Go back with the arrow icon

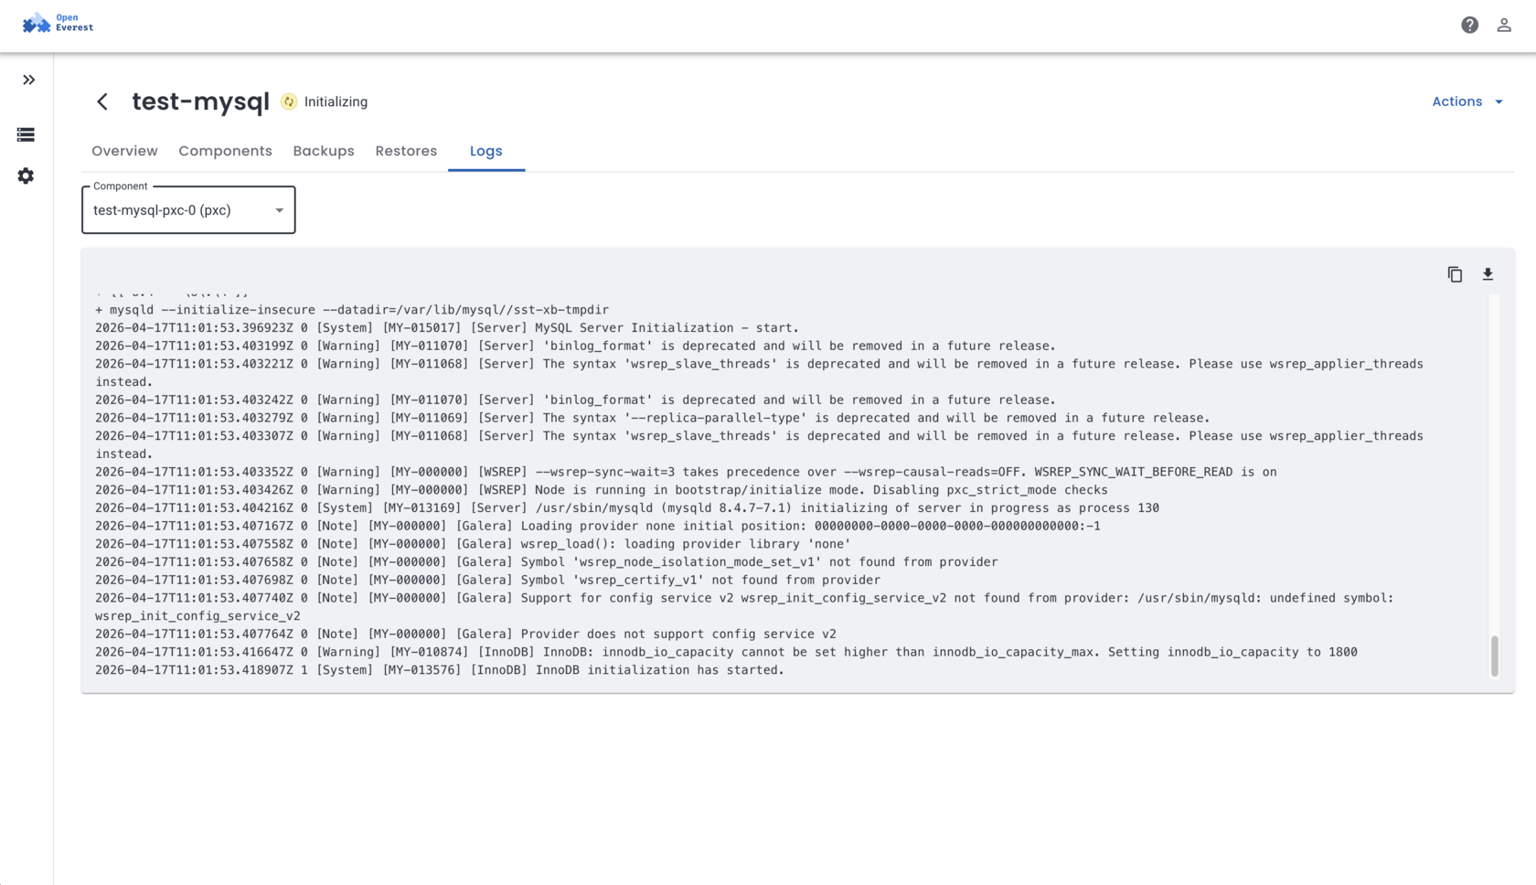pyautogui.click(x=102, y=101)
